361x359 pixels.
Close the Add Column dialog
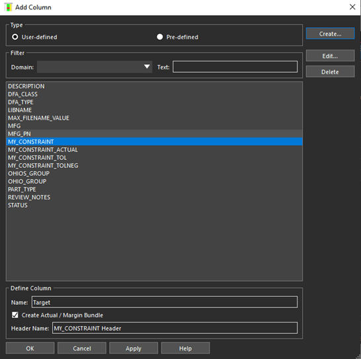tap(352, 7)
